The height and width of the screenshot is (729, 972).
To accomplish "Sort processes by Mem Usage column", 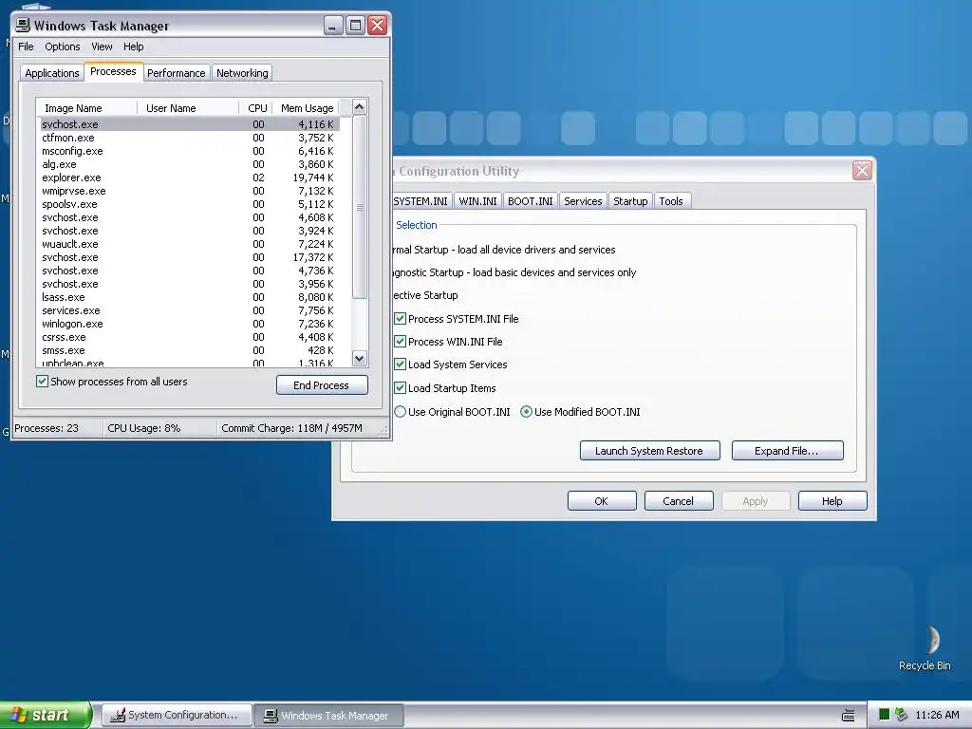I will 307,108.
